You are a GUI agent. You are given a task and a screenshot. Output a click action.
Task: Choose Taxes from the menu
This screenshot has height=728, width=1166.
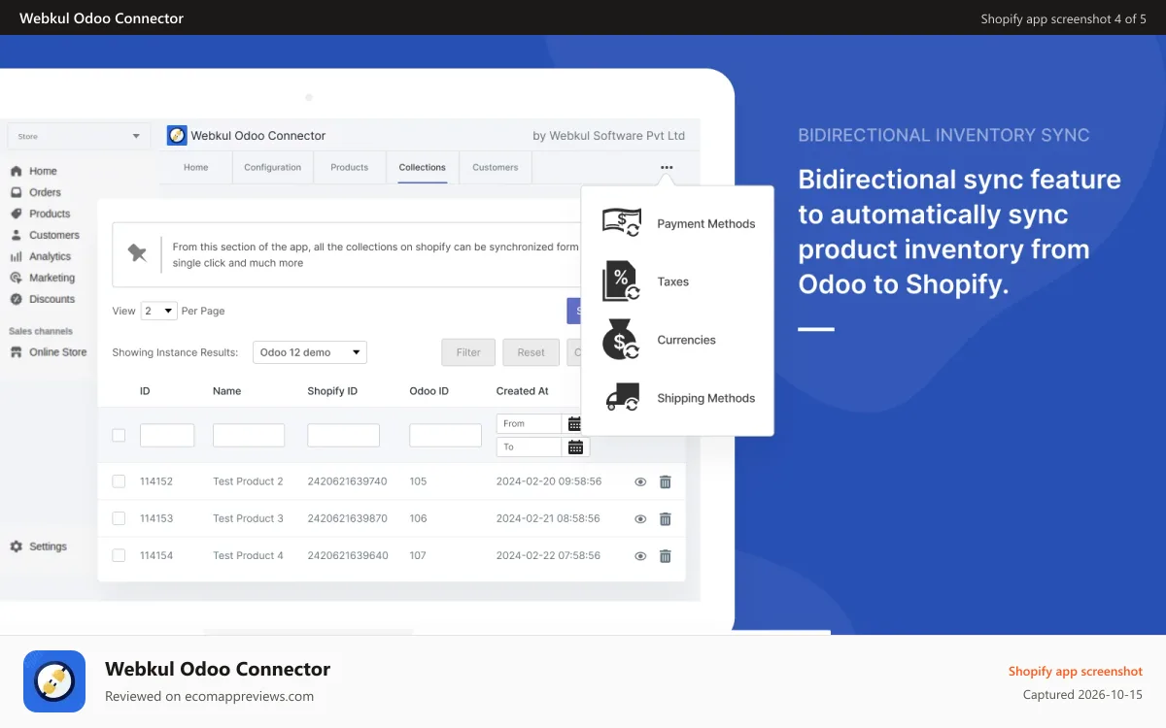(673, 281)
